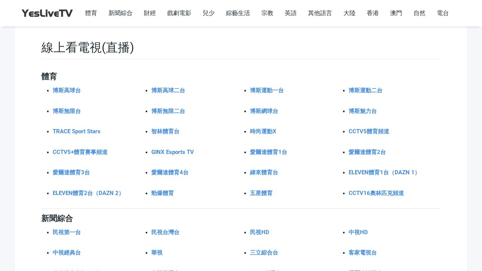
Task: Watch 博斯運動一台 channel
Action: point(267,90)
